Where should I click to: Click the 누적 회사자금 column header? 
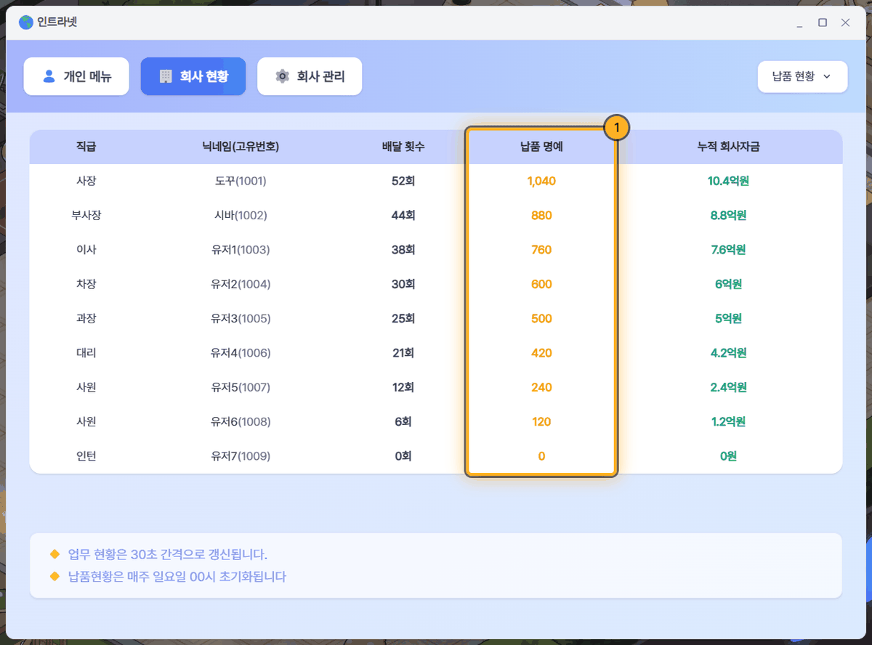(729, 147)
